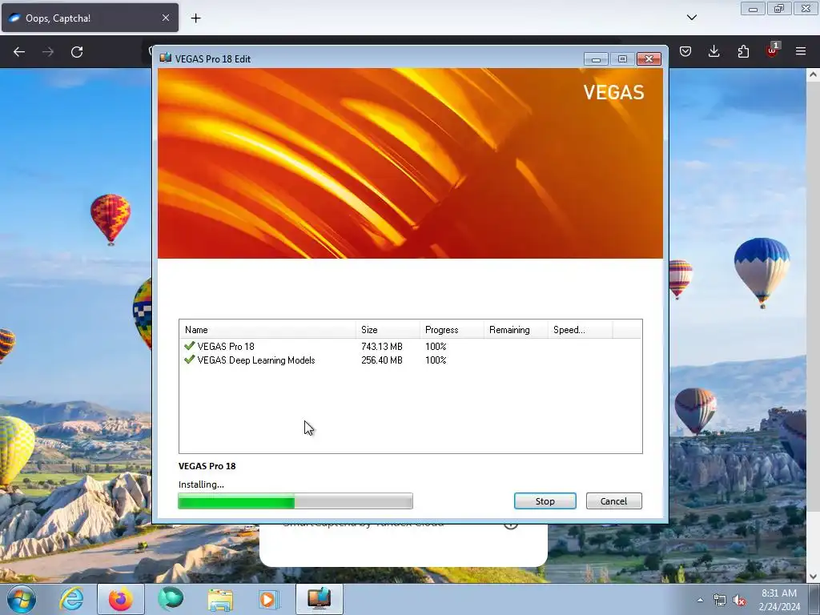
Task: Click the Show desktop button
Action: 814,599
